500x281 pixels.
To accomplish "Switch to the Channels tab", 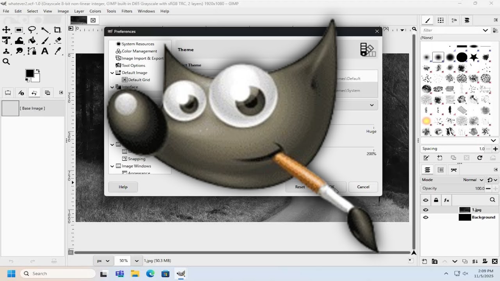I will pos(441,170).
